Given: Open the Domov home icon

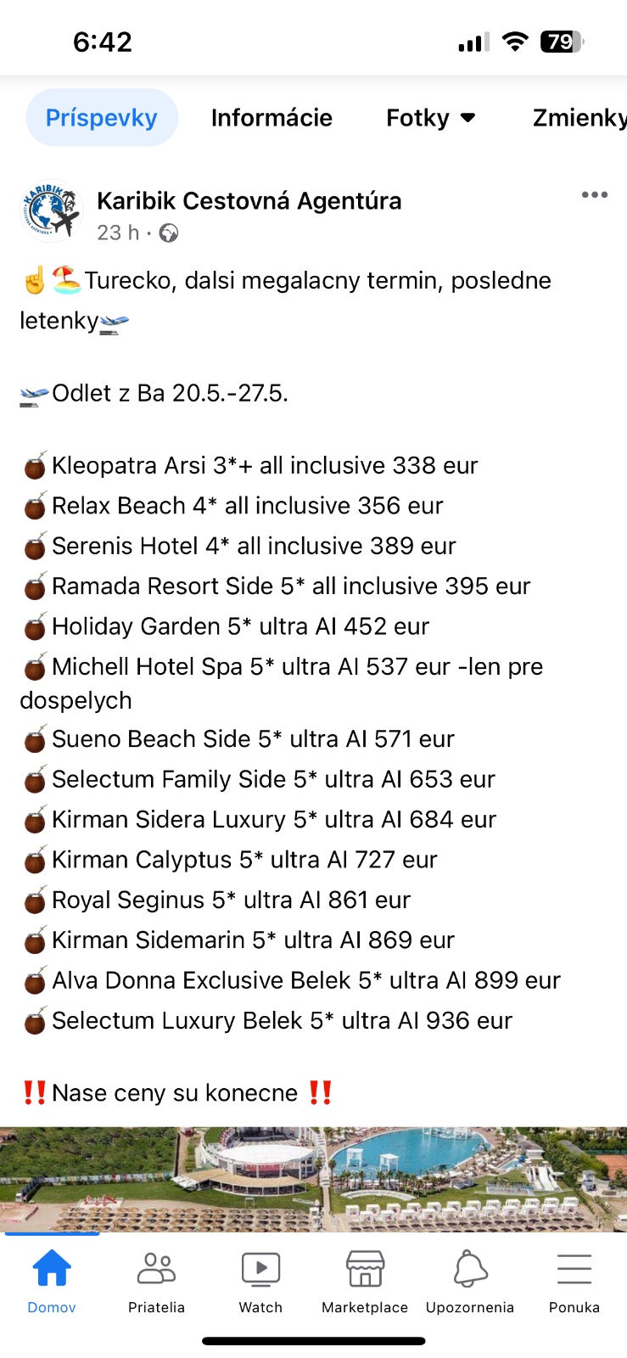Looking at the screenshot, I should (x=52, y=1270).
